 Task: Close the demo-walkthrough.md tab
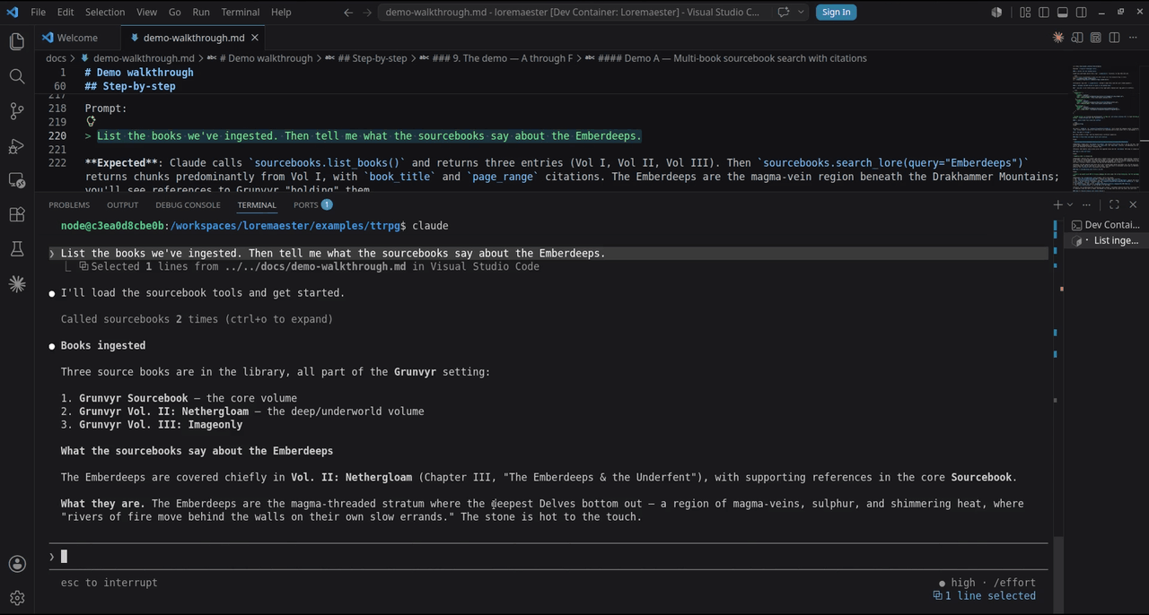tap(255, 38)
